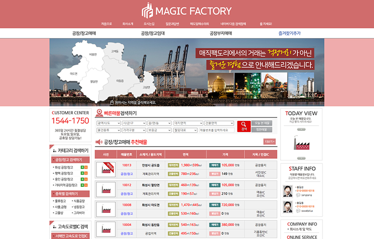
Task: Open listing number 10004 link
Action: [127, 225]
